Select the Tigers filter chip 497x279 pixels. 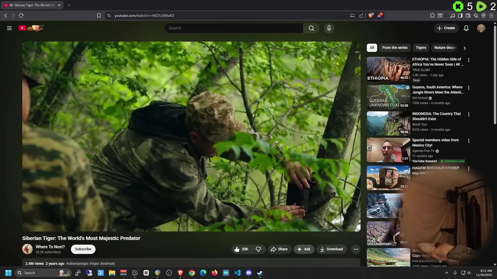421,48
